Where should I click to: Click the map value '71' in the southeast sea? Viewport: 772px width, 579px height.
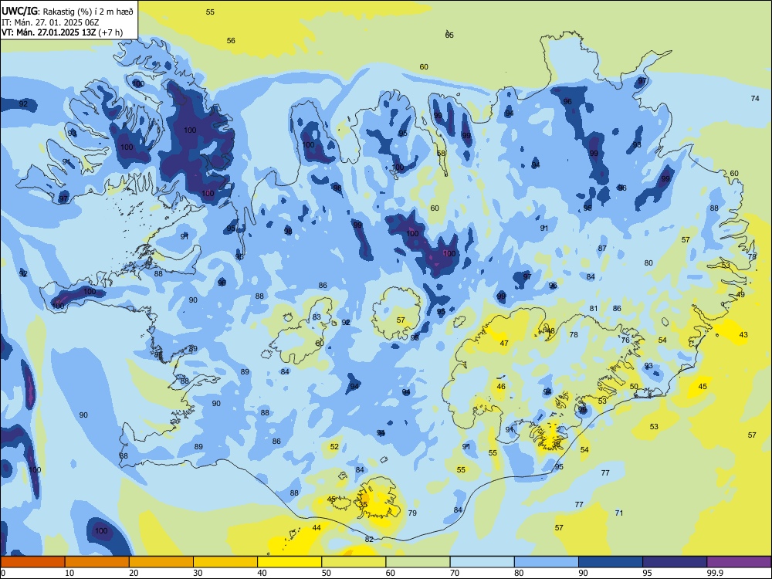(619, 513)
